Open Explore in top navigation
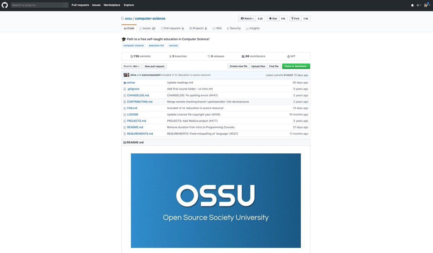The height and width of the screenshot is (253, 433). pyautogui.click(x=129, y=5)
